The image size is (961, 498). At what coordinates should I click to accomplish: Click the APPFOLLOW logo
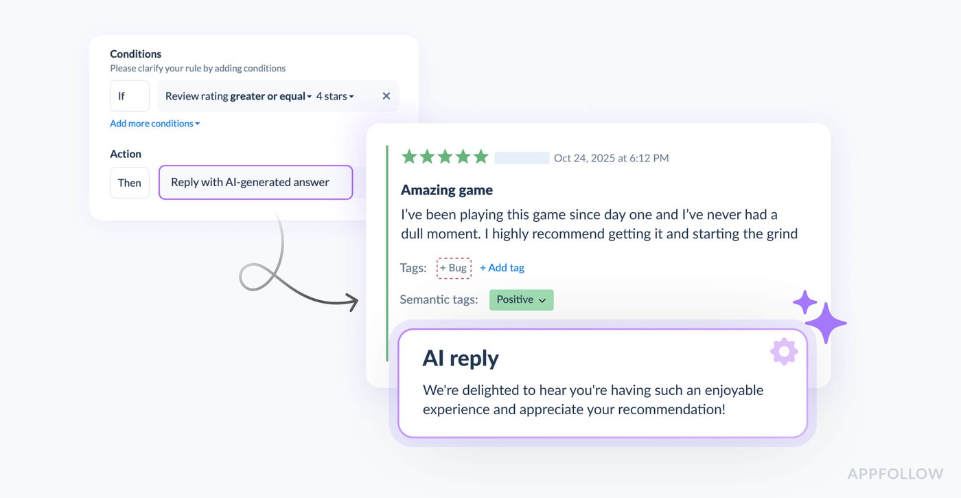coord(895,474)
